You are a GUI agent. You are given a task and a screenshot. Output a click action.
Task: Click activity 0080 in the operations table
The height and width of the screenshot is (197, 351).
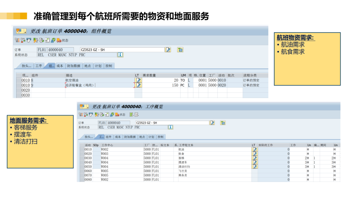tap(88, 180)
